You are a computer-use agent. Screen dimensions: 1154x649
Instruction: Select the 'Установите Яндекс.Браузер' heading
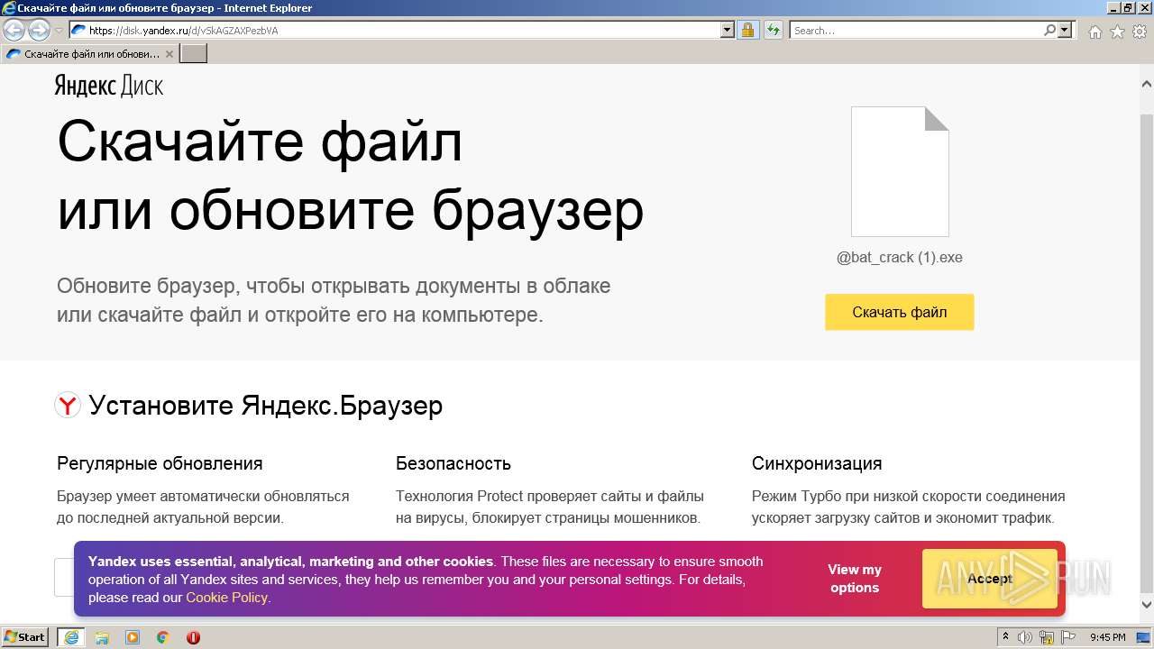(x=266, y=406)
